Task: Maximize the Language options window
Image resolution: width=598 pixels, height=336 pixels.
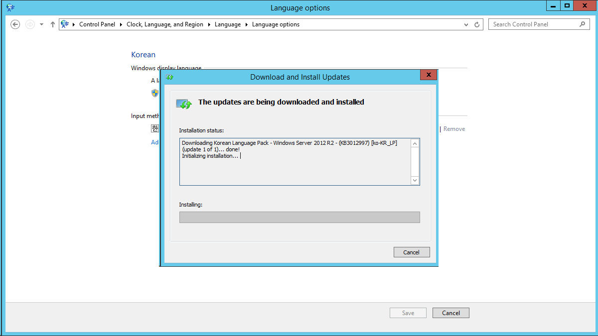Action: pyautogui.click(x=567, y=5)
